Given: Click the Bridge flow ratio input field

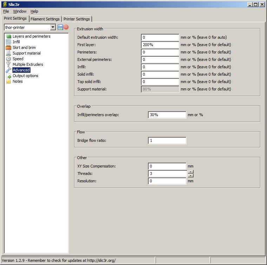Looking at the screenshot, I should (167, 141).
